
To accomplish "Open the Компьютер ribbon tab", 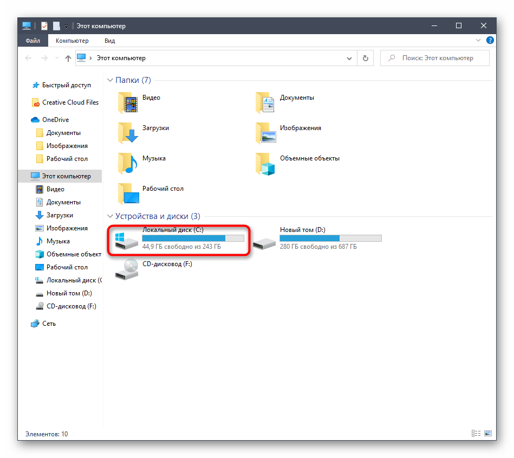I will (x=72, y=41).
